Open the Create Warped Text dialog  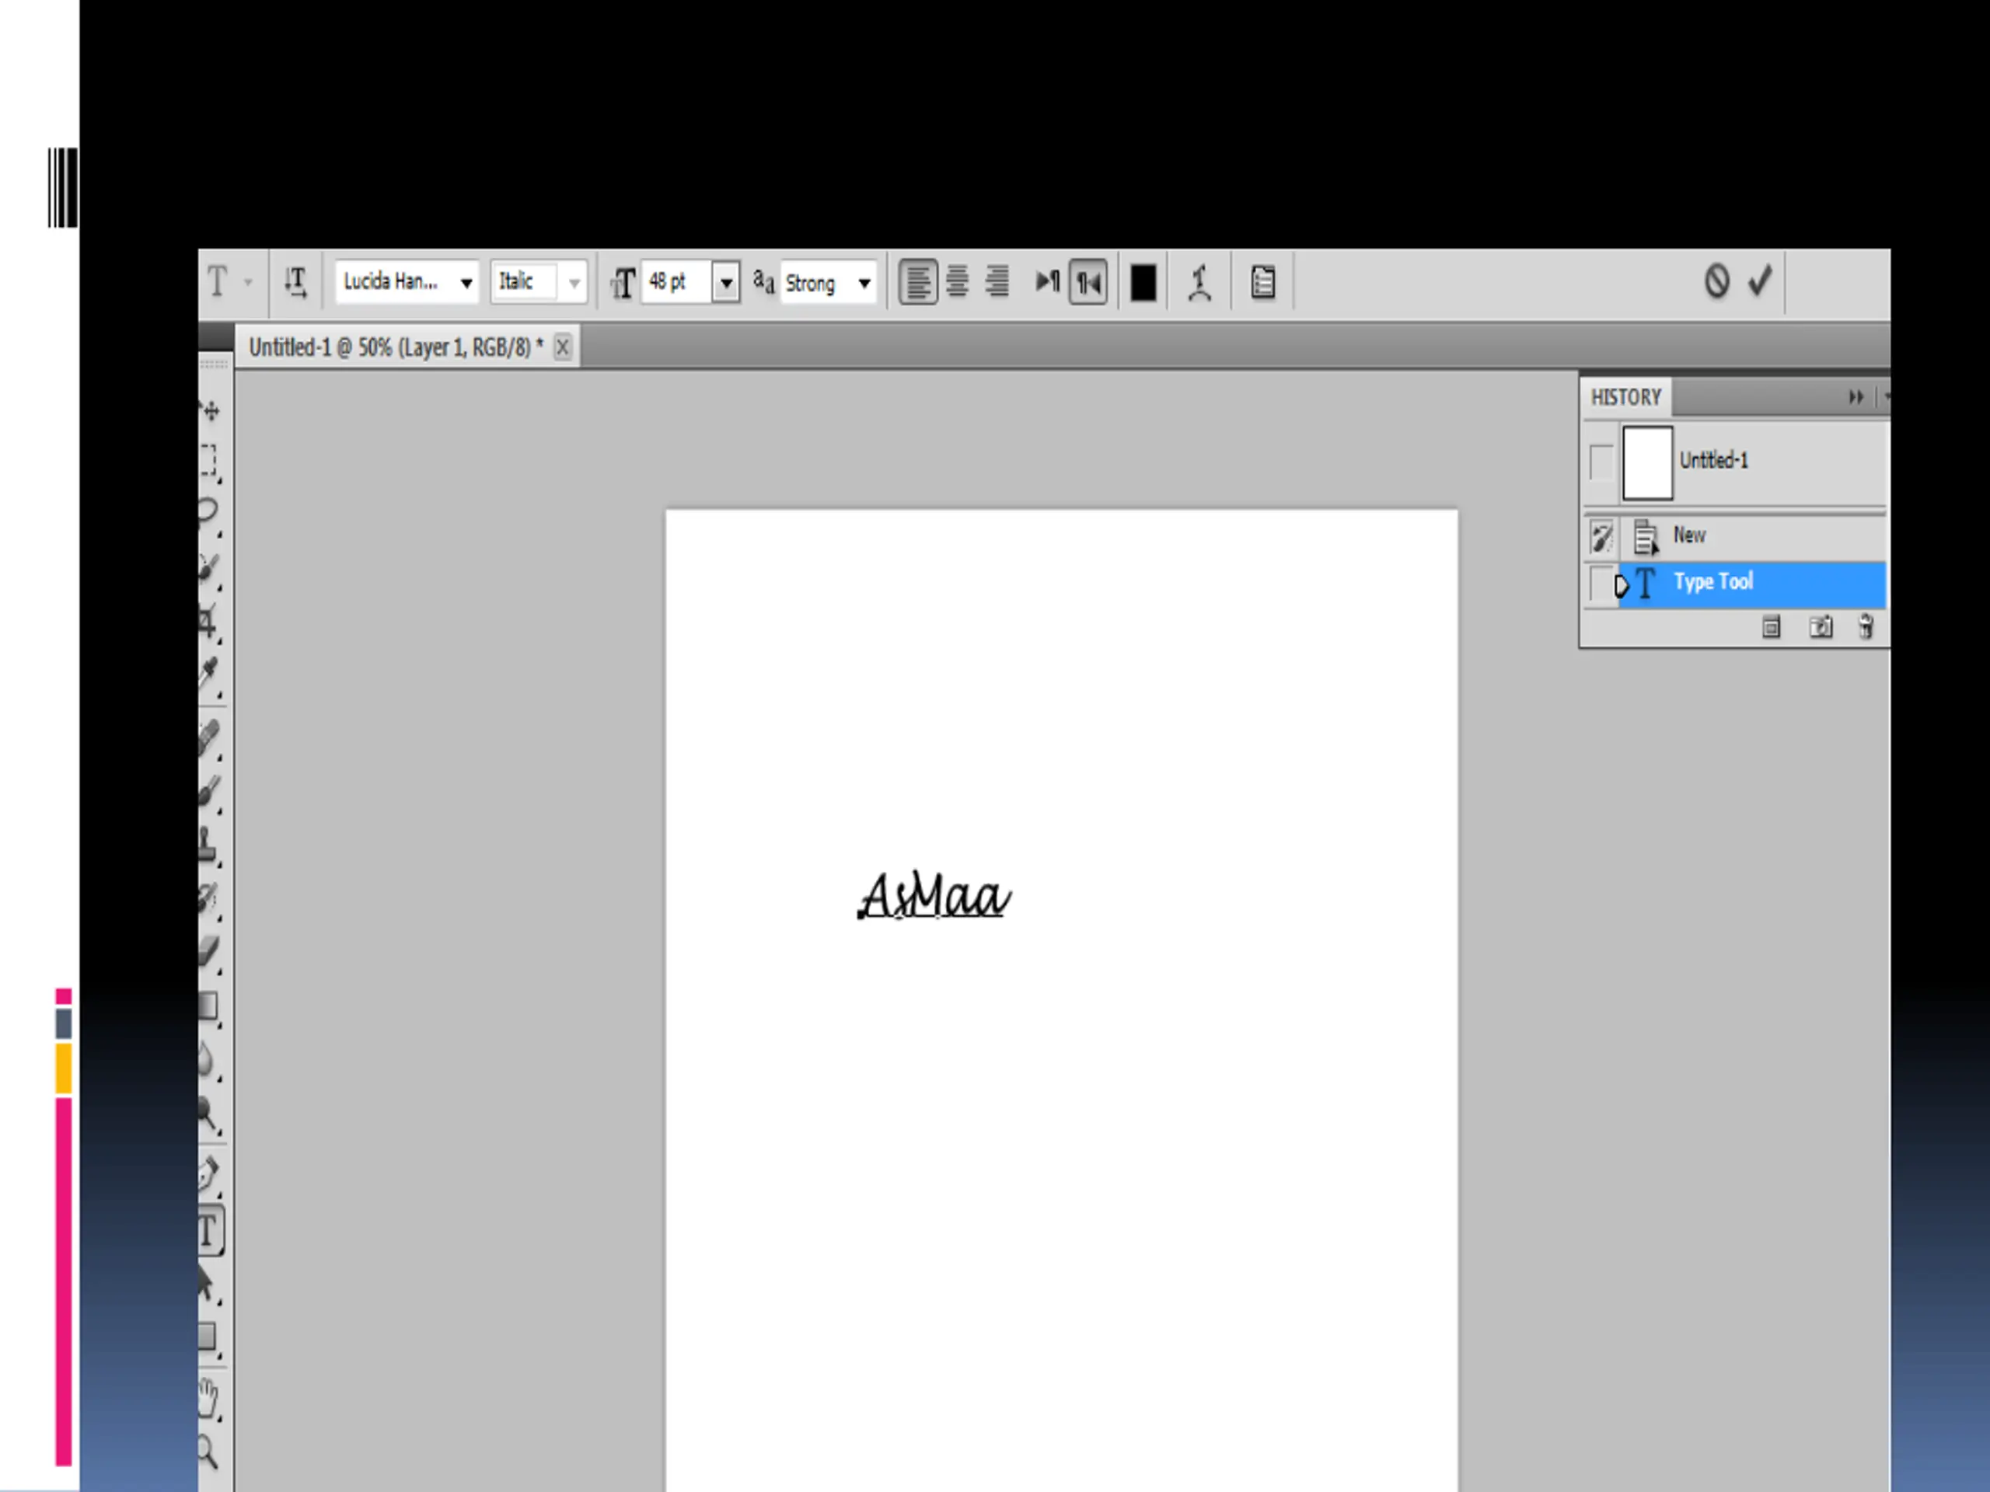pyautogui.click(x=1199, y=282)
